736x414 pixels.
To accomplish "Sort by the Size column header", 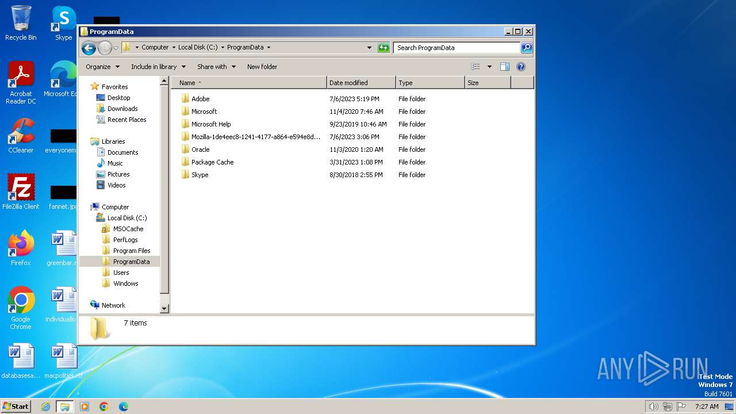I will [x=488, y=83].
